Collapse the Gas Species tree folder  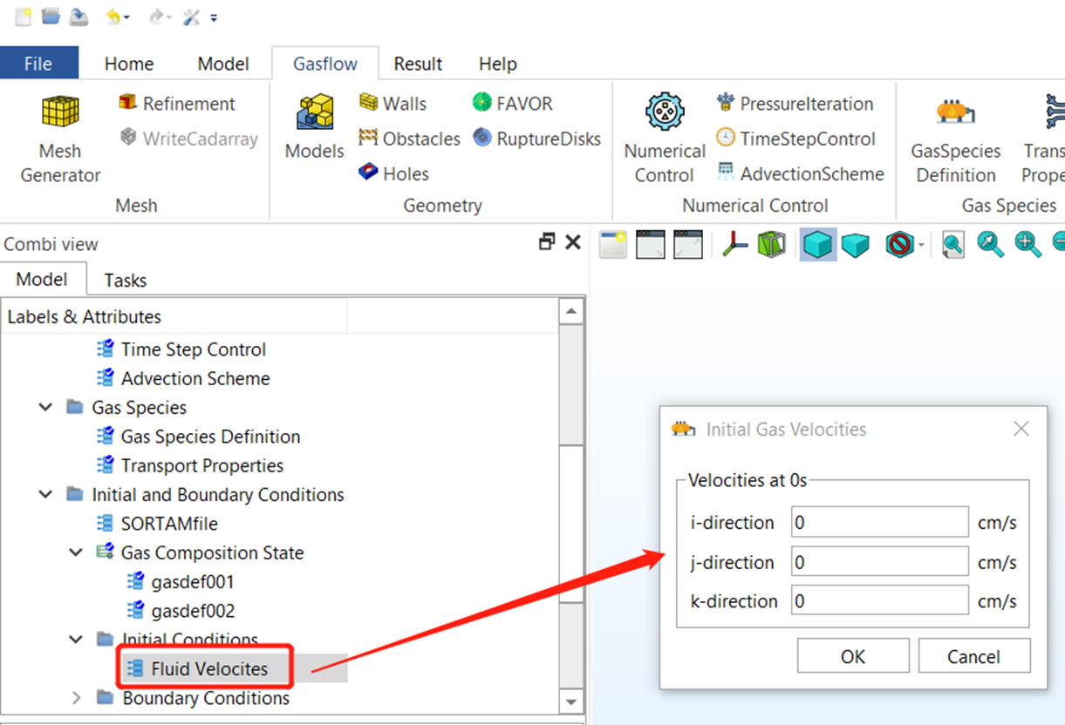point(46,407)
